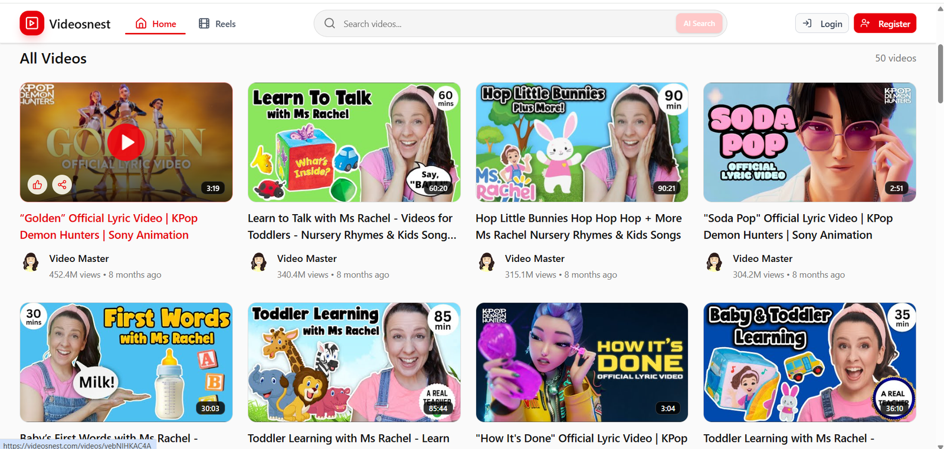This screenshot has height=449, width=944.
Task: Click the search magnifier icon
Action: pyautogui.click(x=330, y=24)
